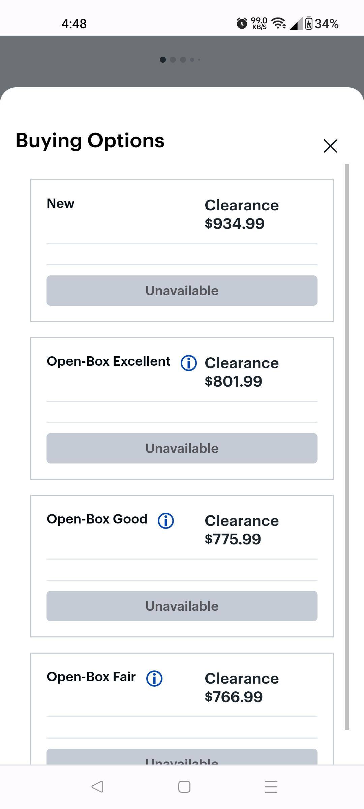Select the New clearance $934.99 price
The height and width of the screenshot is (809, 364).
click(x=235, y=224)
